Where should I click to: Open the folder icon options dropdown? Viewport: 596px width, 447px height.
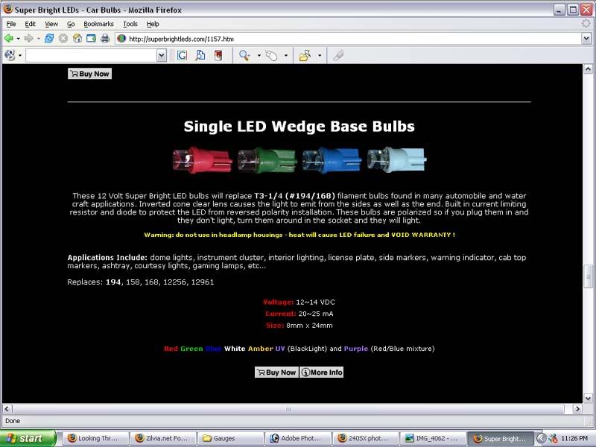(x=320, y=55)
